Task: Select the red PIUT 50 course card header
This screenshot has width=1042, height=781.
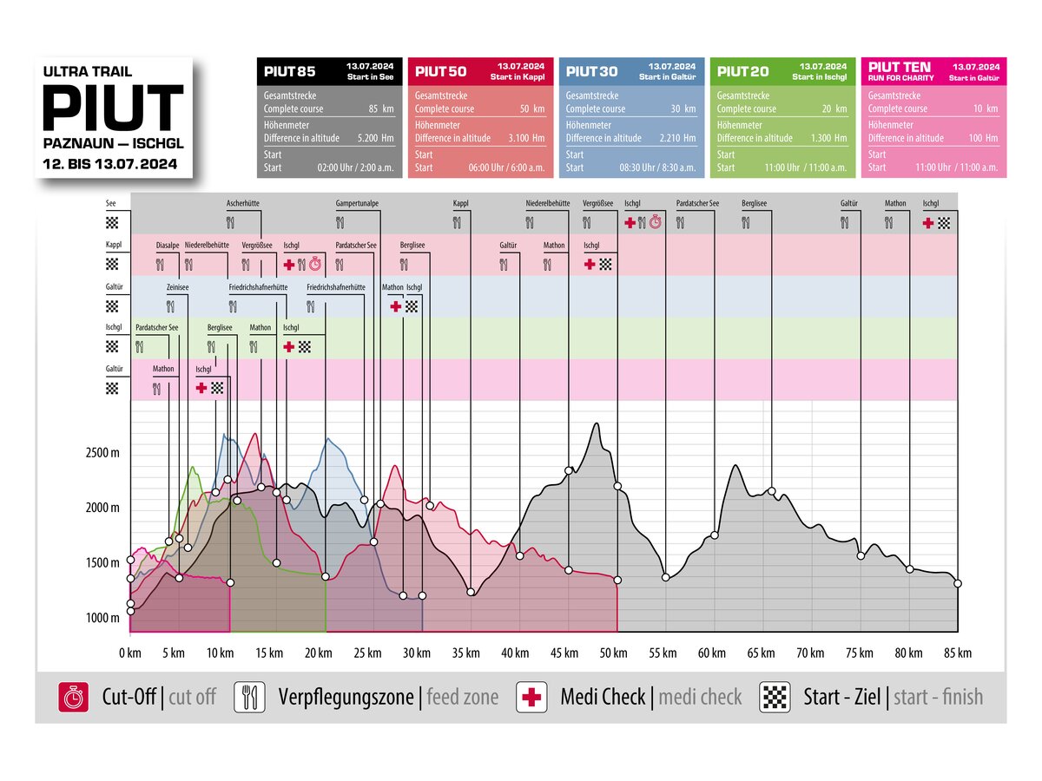Action: pos(481,70)
